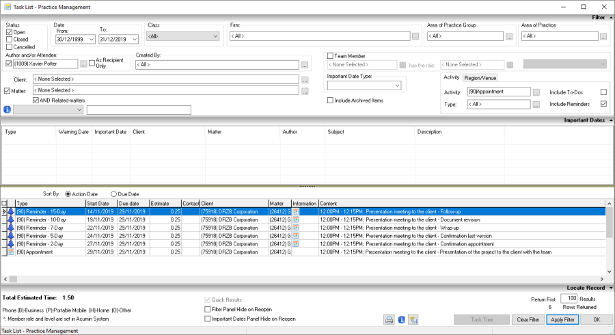Switch to the Region/Venue tab
The height and width of the screenshot is (335, 615).
pos(480,78)
